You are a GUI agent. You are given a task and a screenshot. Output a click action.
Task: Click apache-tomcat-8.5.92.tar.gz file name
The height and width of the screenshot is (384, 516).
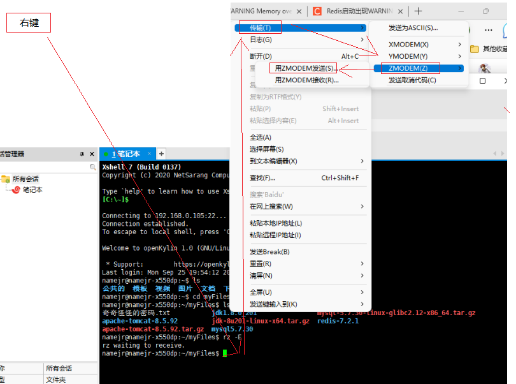[x=153, y=329]
